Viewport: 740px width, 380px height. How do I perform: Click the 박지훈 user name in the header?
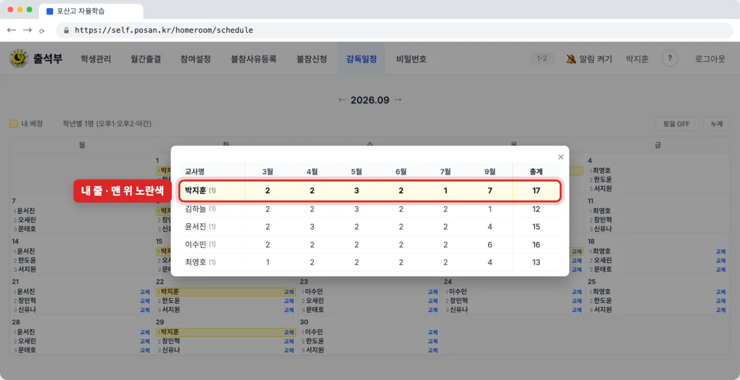pos(637,58)
